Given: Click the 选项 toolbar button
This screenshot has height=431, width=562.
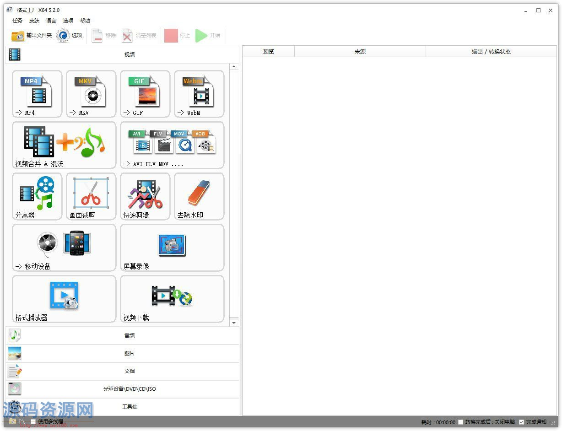Looking at the screenshot, I should pos(70,35).
